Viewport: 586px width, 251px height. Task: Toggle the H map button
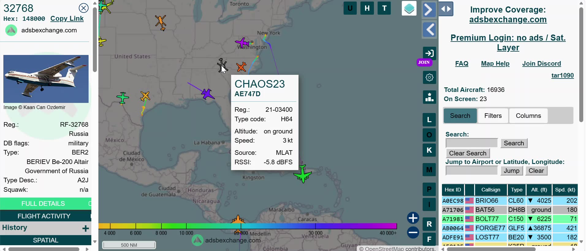367,8
